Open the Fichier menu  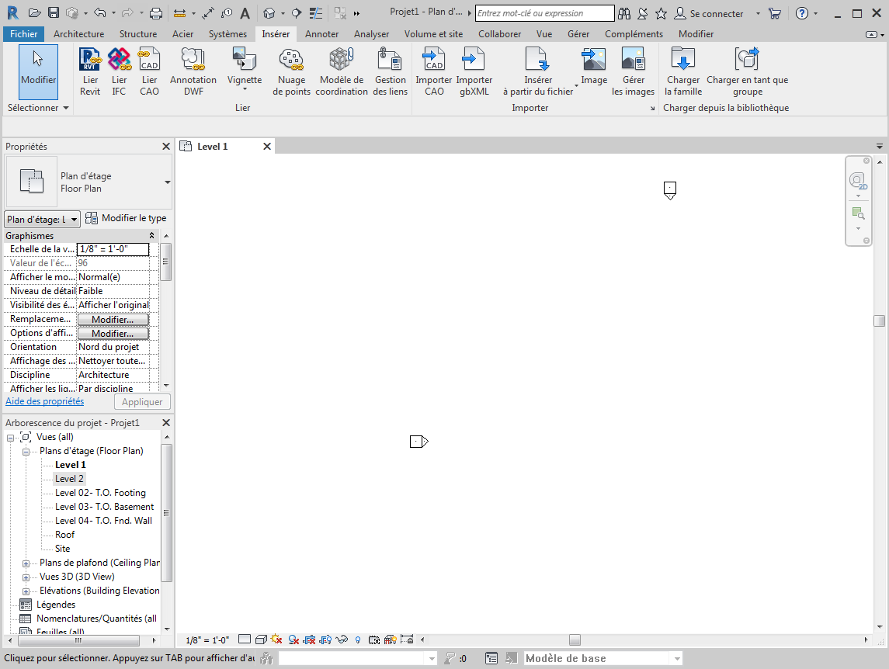[x=24, y=34]
